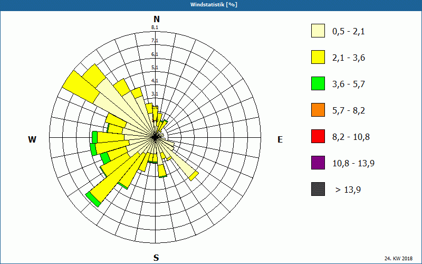422x264 pixels.
Task: Click the "Windstatistik [%]" title
Action: click(x=214, y=5)
